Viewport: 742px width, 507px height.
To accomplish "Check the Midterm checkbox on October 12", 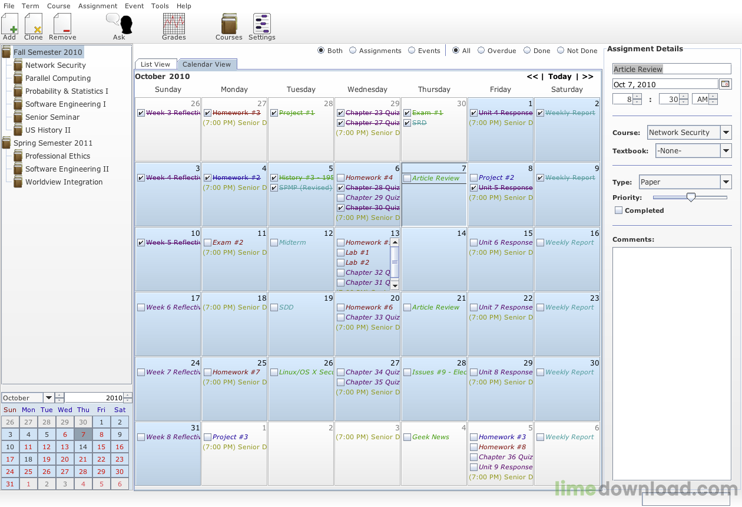I will click(274, 243).
